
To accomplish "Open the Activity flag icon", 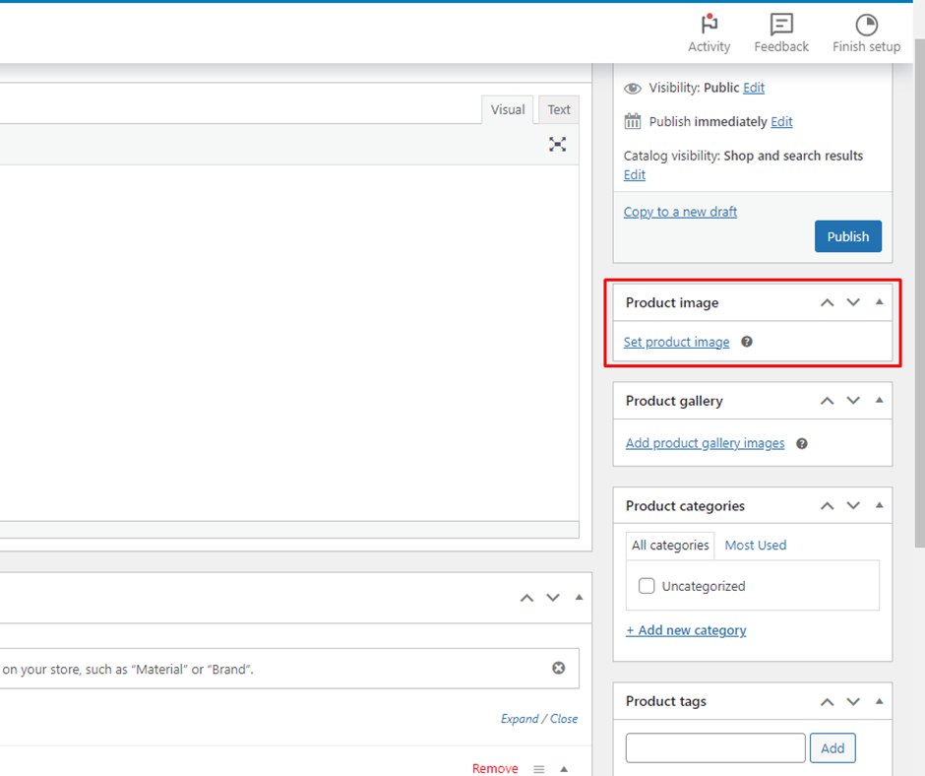I will (x=709, y=26).
